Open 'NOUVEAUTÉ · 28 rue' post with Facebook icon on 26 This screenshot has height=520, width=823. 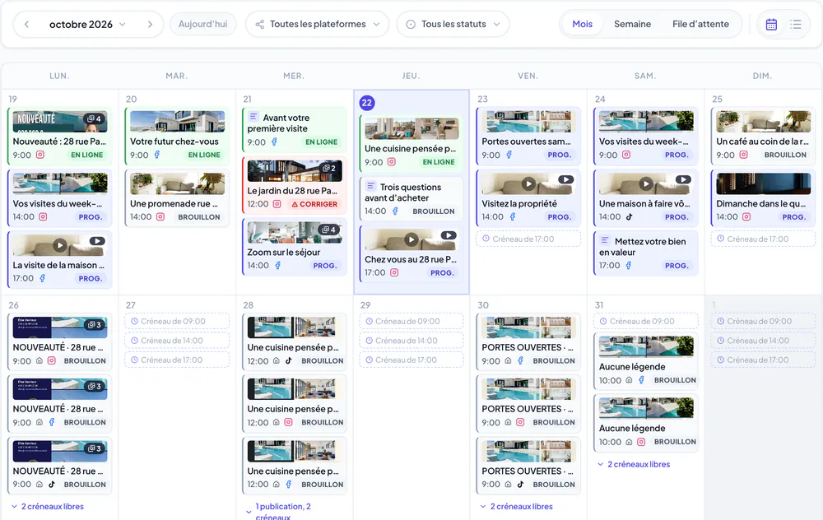(60, 403)
